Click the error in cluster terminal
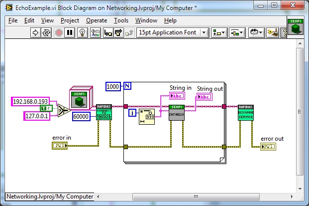Viewport: 309px width, 206px height. [x=60, y=146]
